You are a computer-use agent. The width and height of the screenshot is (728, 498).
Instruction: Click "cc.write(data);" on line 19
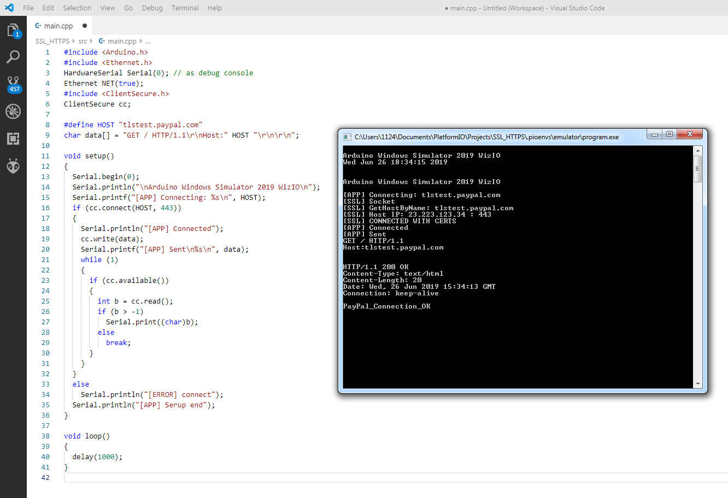click(112, 239)
